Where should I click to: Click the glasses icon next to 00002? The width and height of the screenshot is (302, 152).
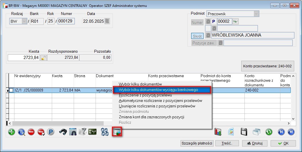click(x=235, y=21)
